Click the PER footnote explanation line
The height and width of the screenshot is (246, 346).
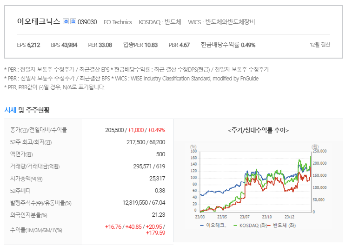pyautogui.click(x=137, y=70)
